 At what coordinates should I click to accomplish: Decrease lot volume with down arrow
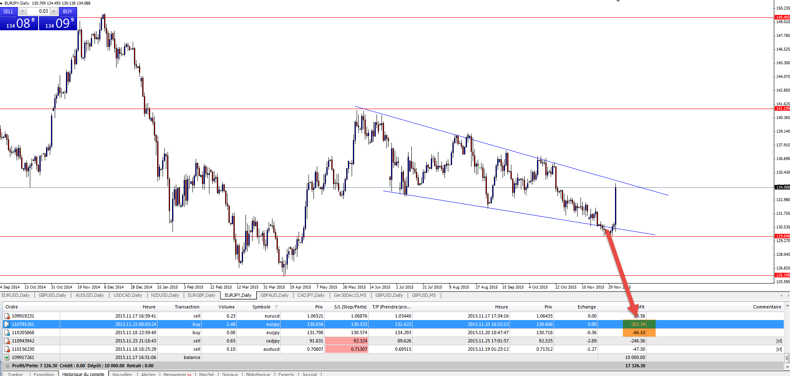[23, 11]
